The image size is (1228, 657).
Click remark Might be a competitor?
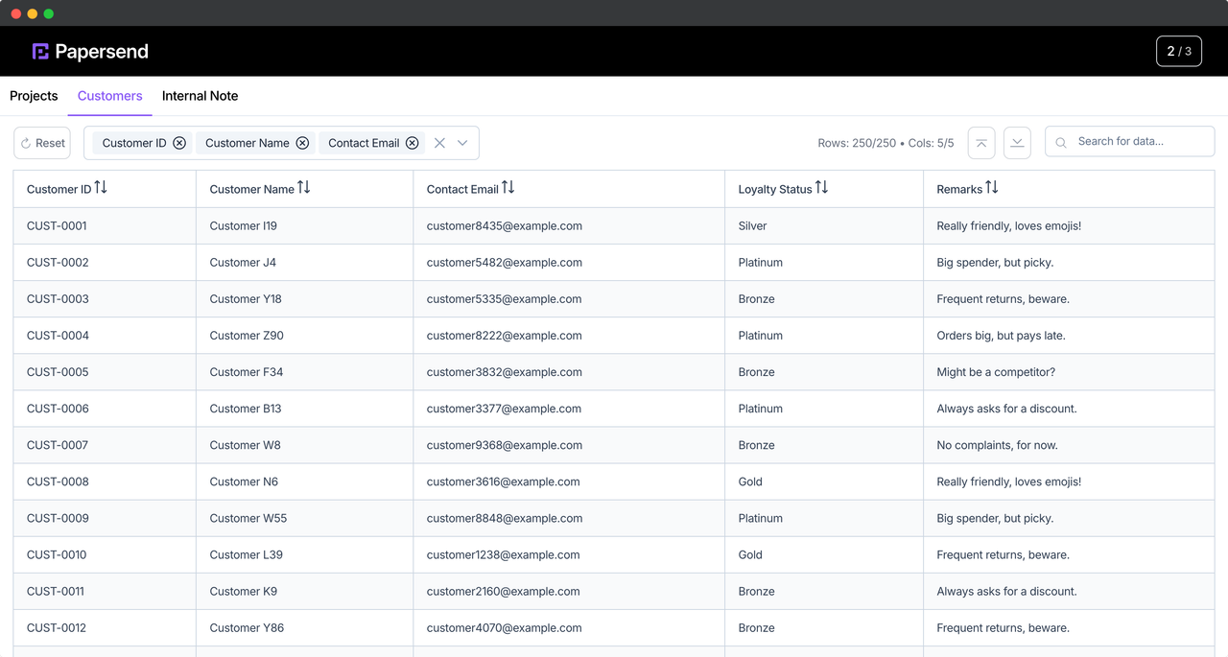(x=996, y=372)
